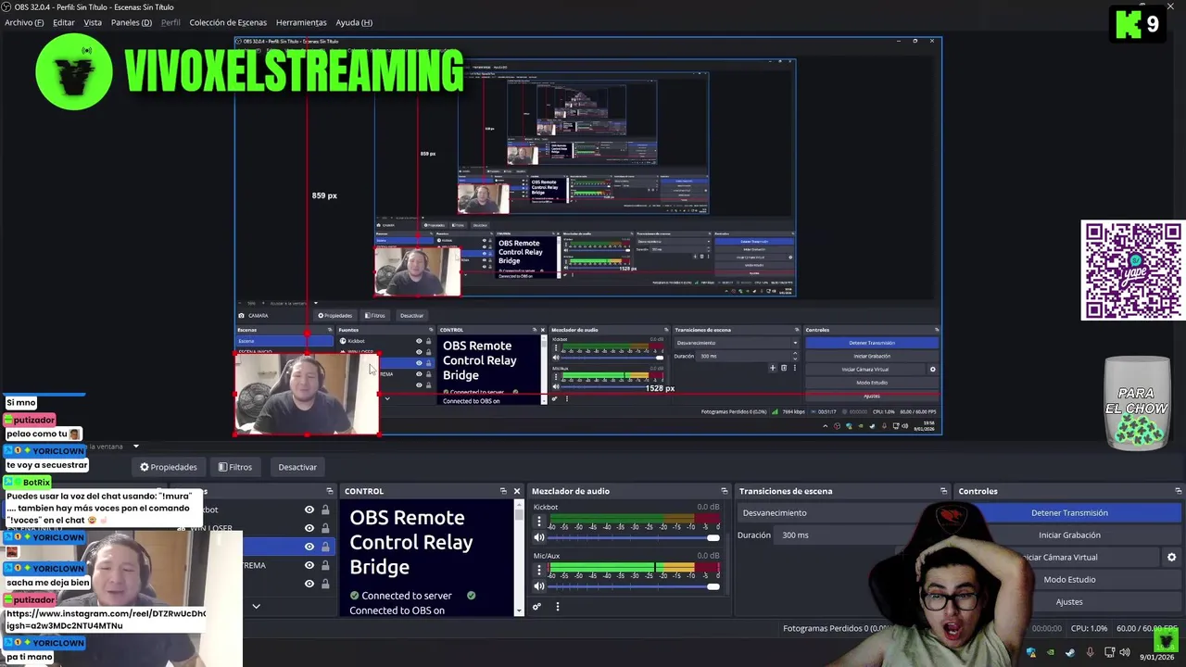Open the Paneles menu
The height and width of the screenshot is (667, 1186).
131,22
